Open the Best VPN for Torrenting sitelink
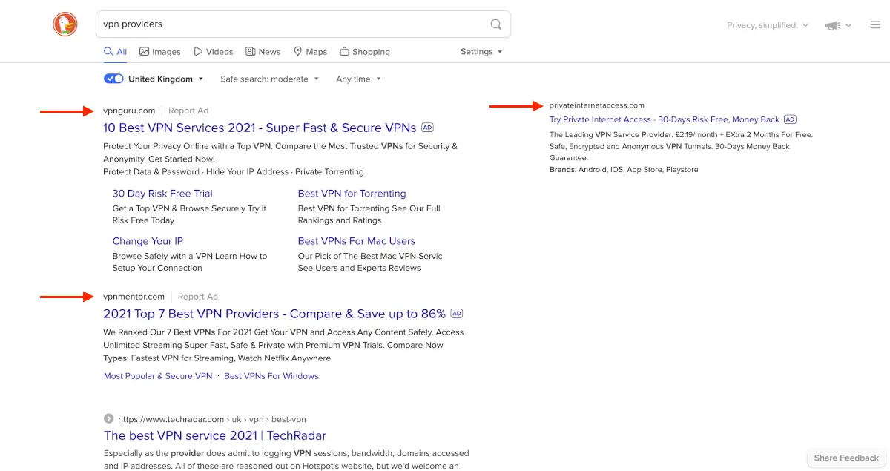Viewport: 890px width, 471px height. coord(352,194)
